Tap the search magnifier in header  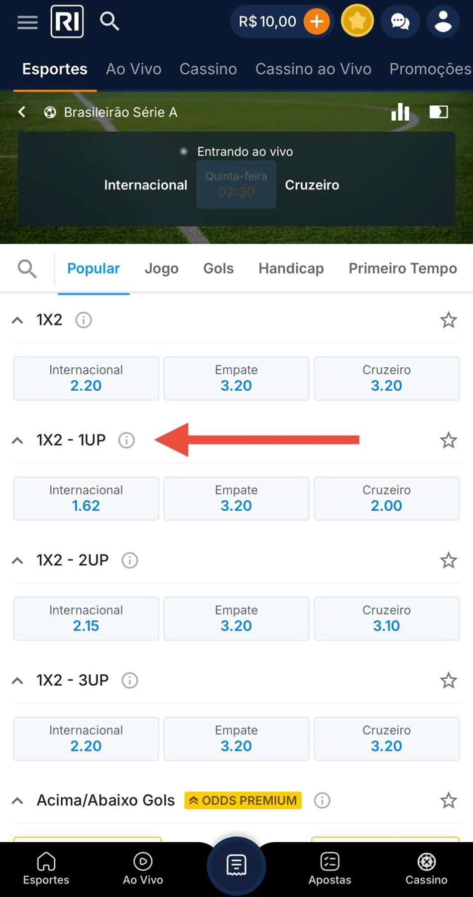[x=109, y=21]
